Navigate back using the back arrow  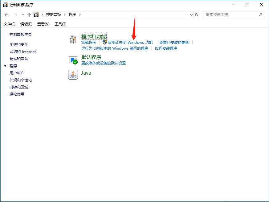coord(6,14)
